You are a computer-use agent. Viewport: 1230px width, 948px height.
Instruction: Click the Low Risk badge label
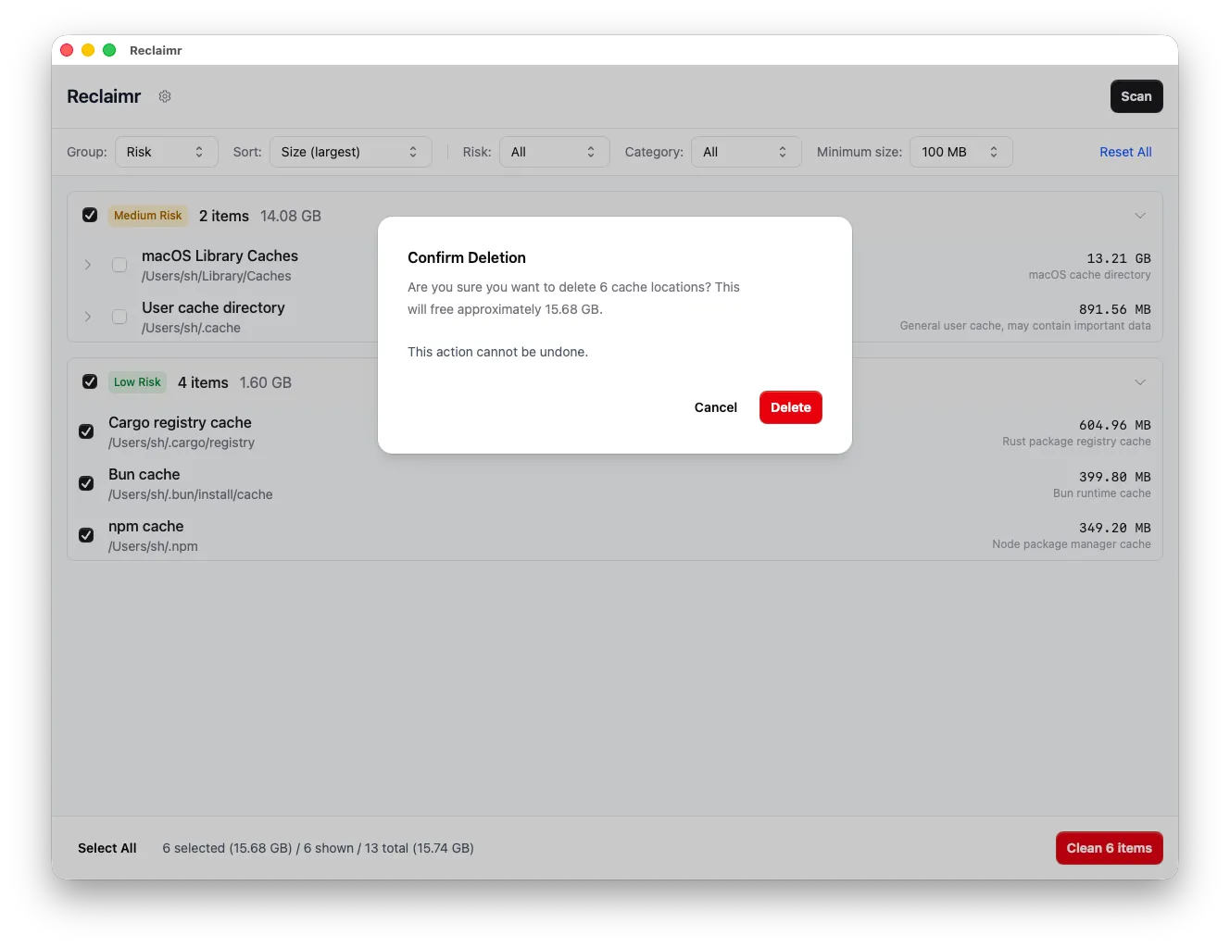pyautogui.click(x=137, y=381)
